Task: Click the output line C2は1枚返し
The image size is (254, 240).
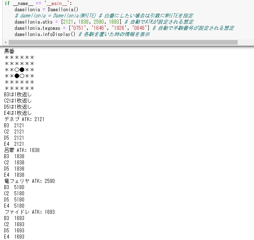Action: click(x=18, y=100)
